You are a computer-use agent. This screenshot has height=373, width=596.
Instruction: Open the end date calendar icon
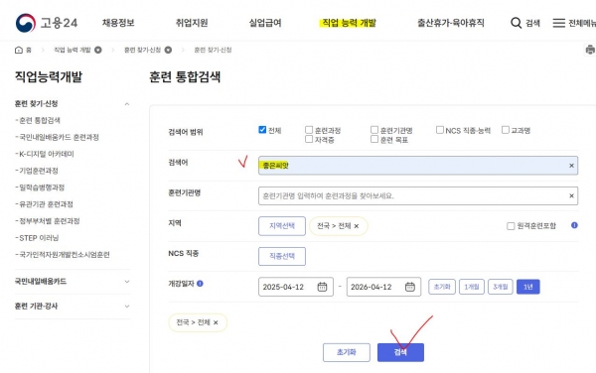click(x=409, y=287)
